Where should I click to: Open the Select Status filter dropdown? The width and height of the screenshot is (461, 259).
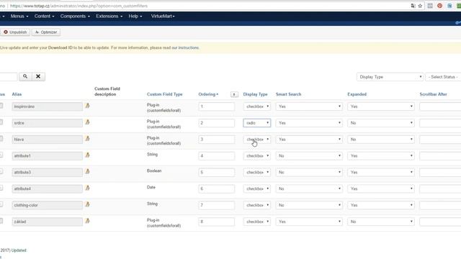[444, 77]
